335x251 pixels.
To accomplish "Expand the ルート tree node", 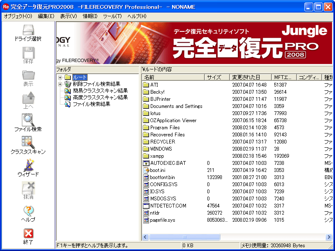I will pyautogui.click(x=60, y=77).
